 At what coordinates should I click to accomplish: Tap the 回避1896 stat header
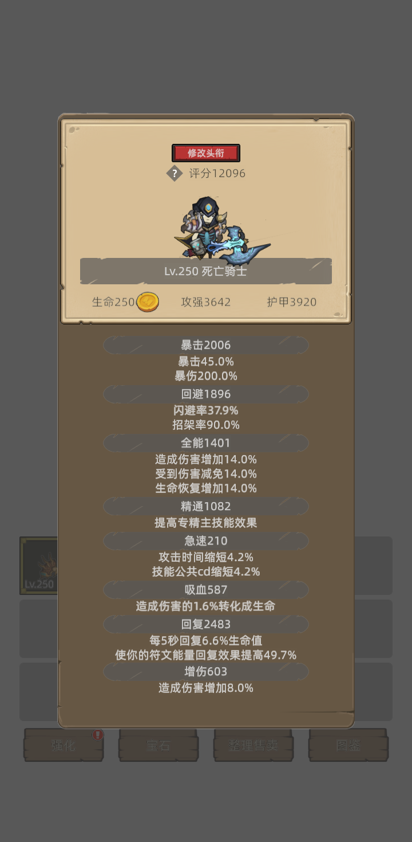(206, 394)
